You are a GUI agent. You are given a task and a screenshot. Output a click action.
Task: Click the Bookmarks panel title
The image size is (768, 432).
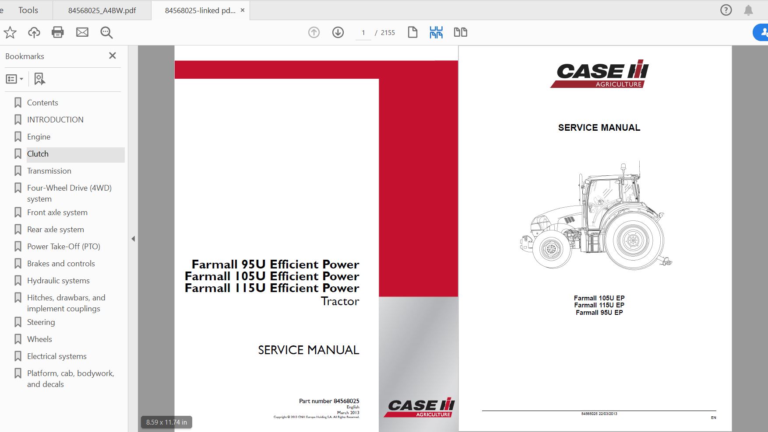tap(25, 56)
